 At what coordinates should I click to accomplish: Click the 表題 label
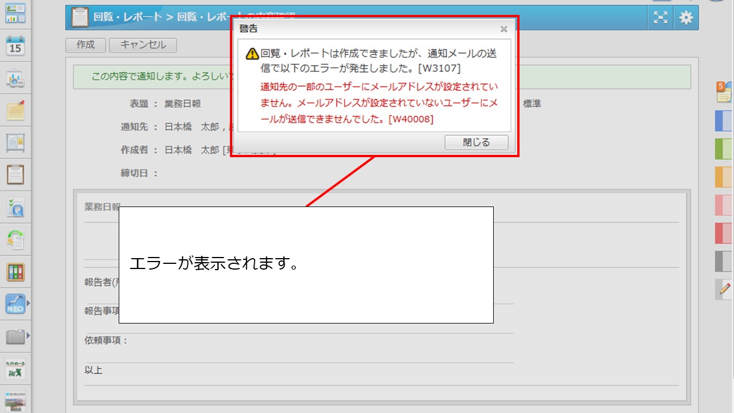pyautogui.click(x=139, y=104)
